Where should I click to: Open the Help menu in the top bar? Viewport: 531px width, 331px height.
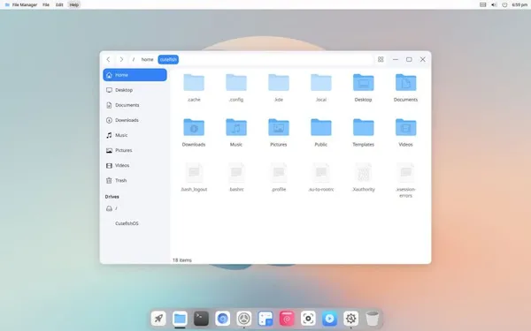tap(73, 4)
